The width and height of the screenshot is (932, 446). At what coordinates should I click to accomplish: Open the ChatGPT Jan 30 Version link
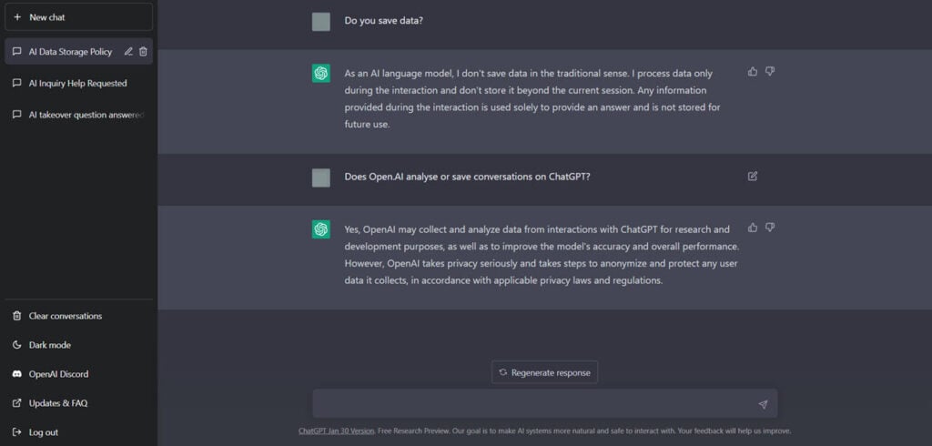point(336,431)
